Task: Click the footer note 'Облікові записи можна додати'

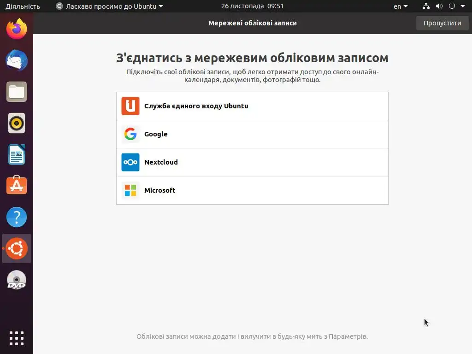Action: pyautogui.click(x=252, y=336)
